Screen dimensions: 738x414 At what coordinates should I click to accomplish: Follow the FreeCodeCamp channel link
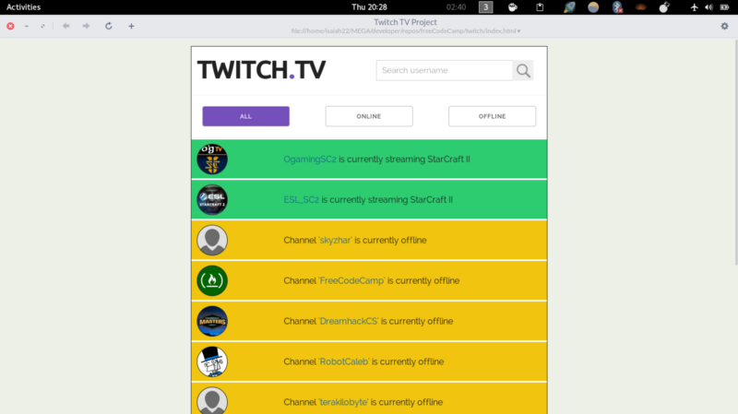[352, 281]
